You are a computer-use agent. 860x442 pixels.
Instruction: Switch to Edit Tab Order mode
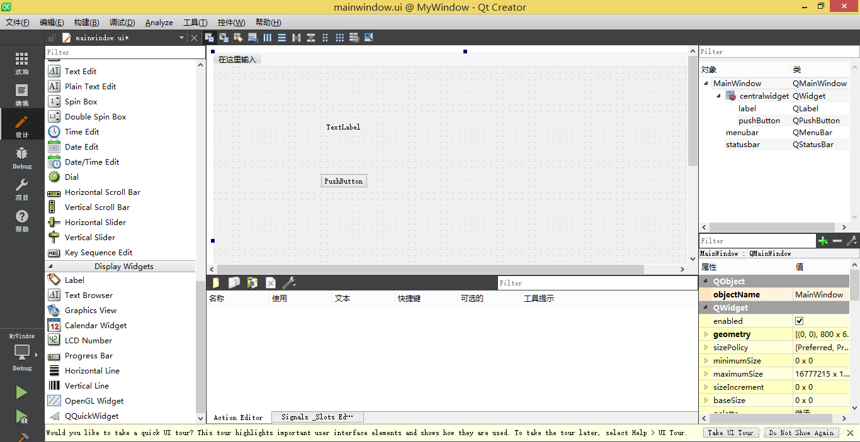click(252, 38)
